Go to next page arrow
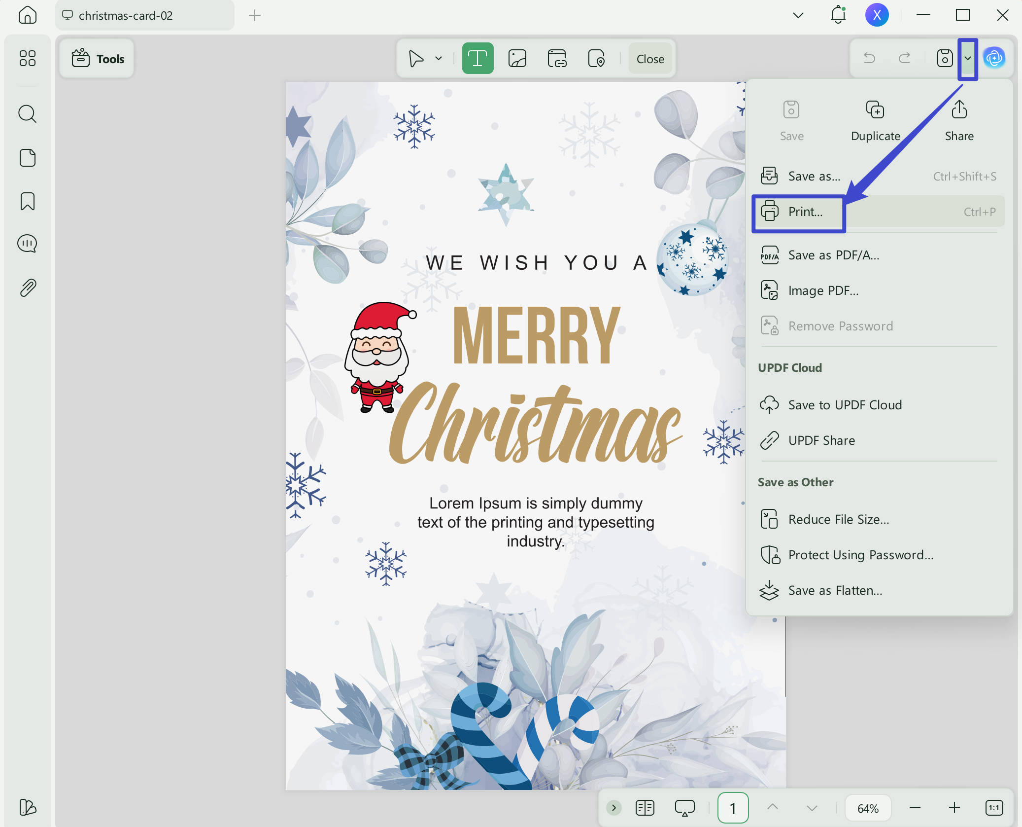Image resolution: width=1022 pixels, height=827 pixels. click(x=812, y=808)
